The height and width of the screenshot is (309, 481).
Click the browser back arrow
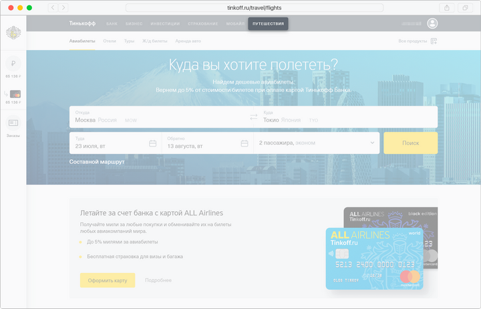pos(53,7)
